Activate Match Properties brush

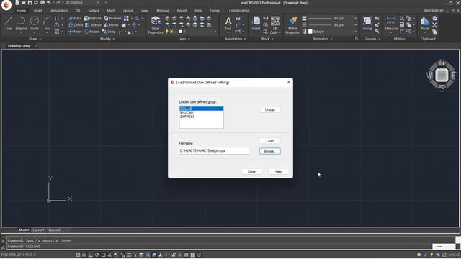pos(293,25)
